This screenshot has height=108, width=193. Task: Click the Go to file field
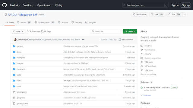click(105, 31)
